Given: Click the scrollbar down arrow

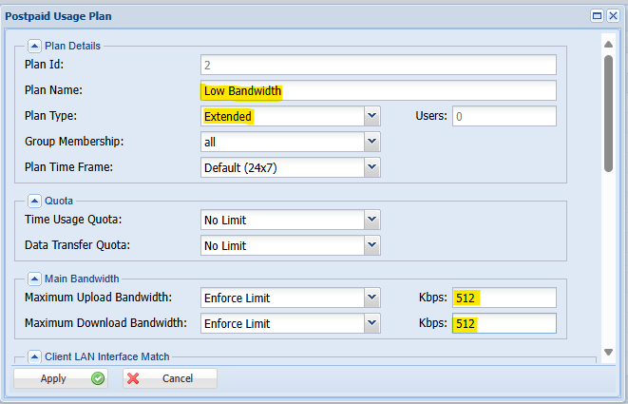Looking at the screenshot, I should (x=608, y=352).
